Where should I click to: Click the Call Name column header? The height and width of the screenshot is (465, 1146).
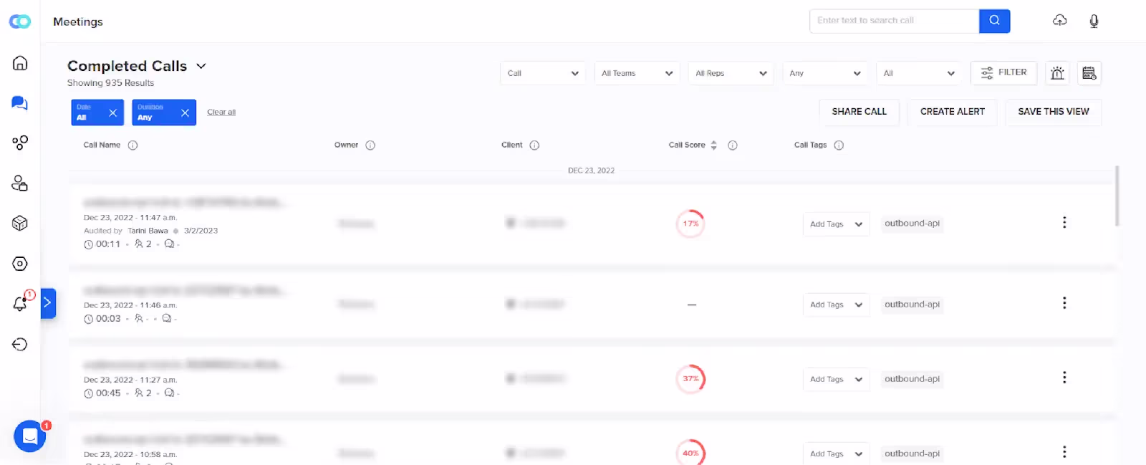pos(102,145)
